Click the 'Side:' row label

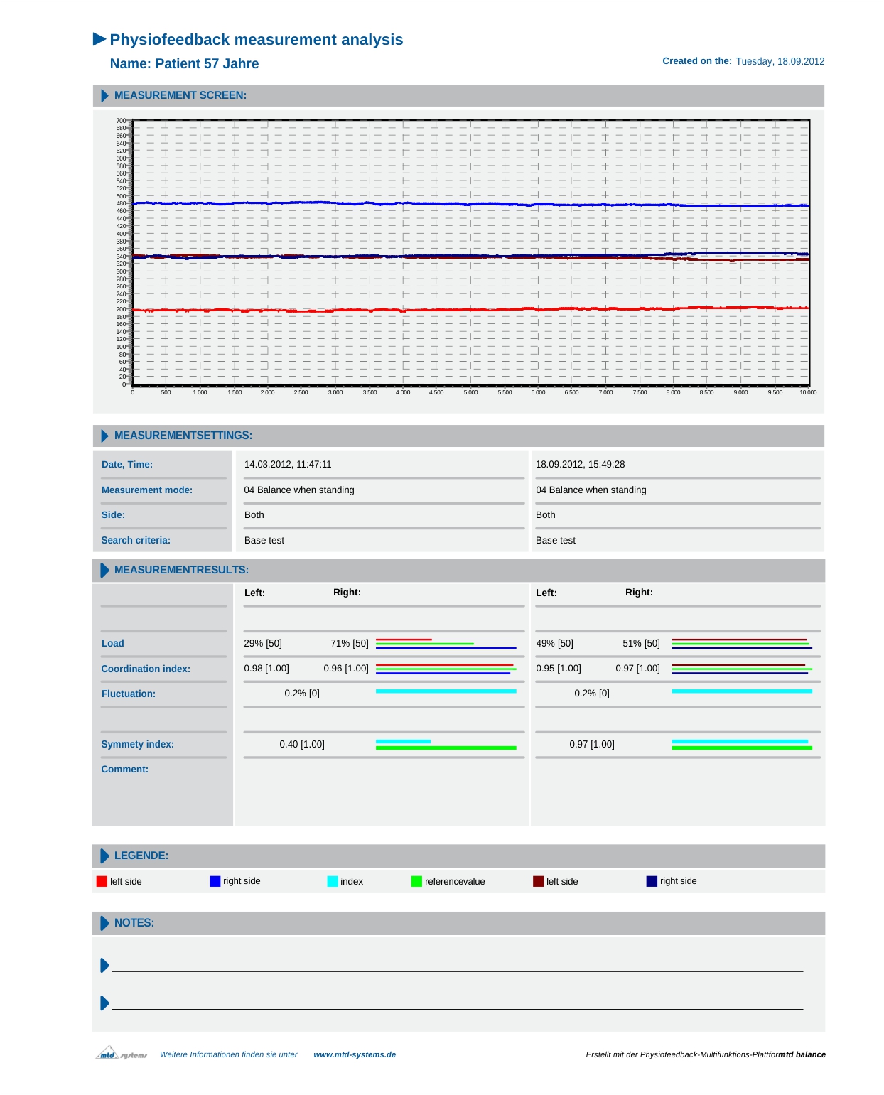point(113,515)
